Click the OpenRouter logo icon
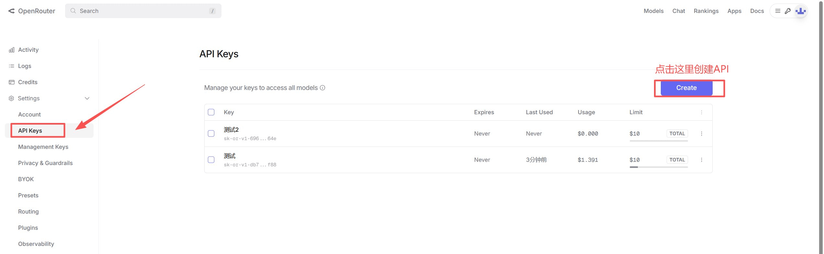 (12, 11)
